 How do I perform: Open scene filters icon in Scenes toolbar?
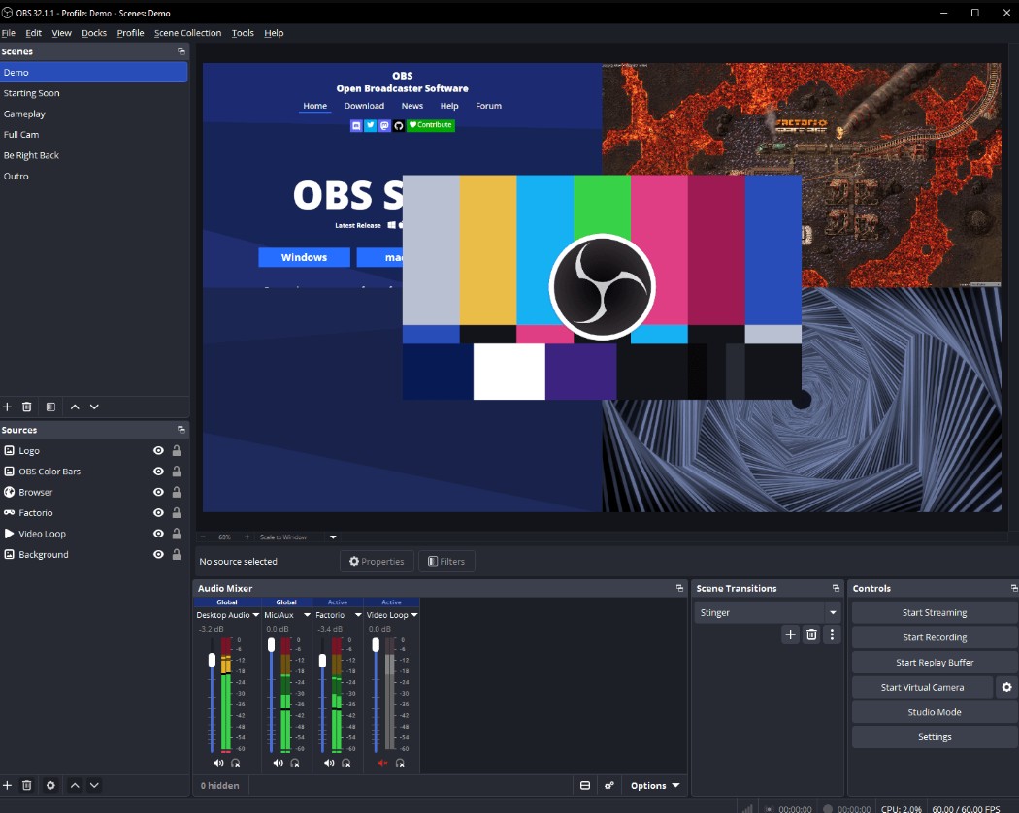[50, 406]
